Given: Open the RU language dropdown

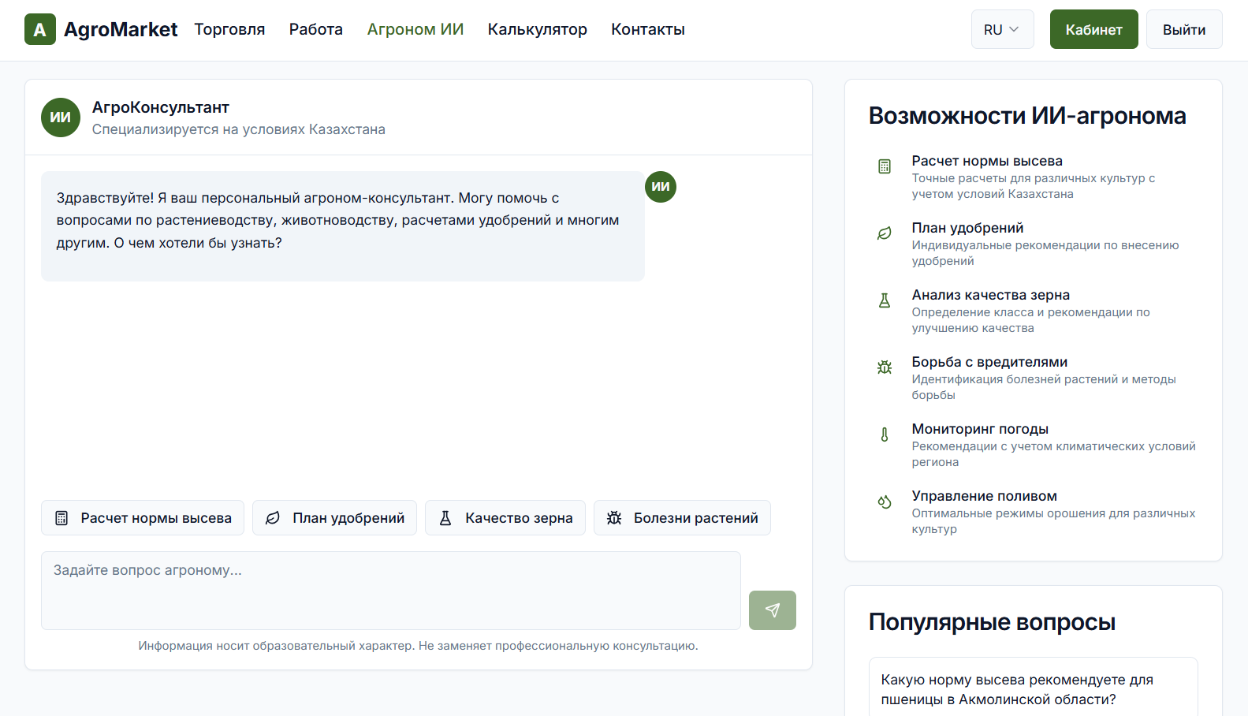Looking at the screenshot, I should tap(1002, 29).
